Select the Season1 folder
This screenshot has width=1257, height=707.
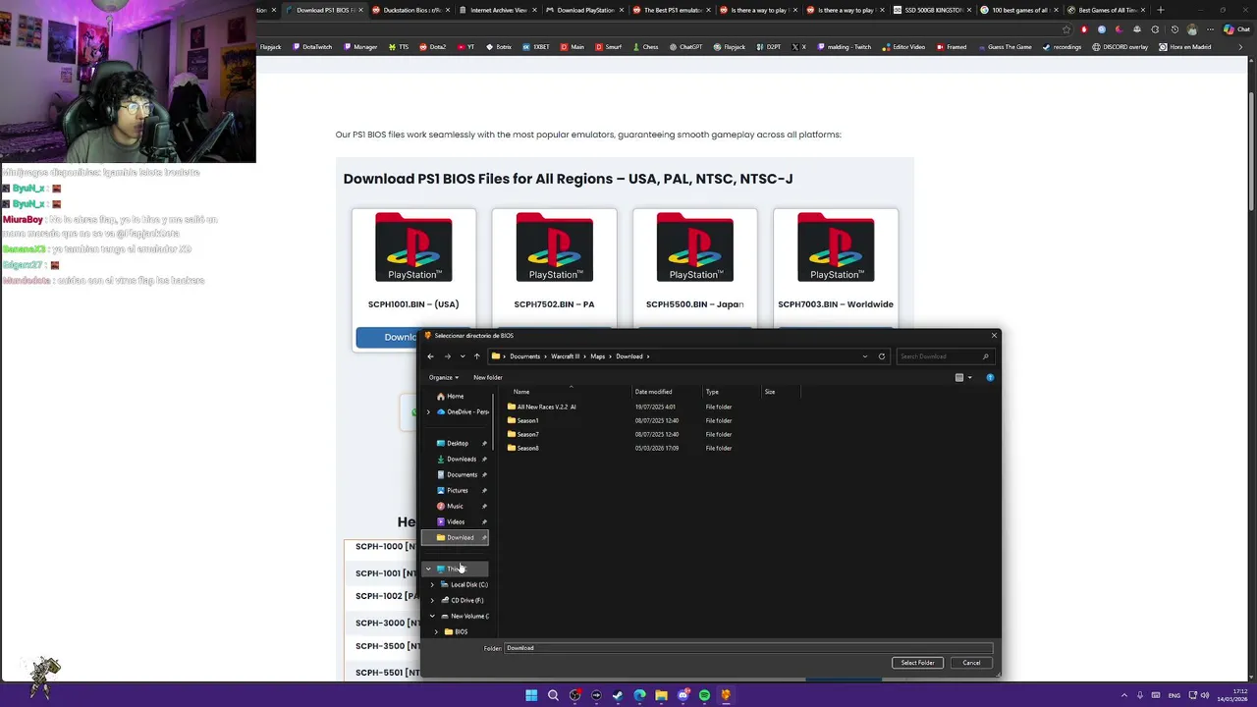[x=522, y=420]
